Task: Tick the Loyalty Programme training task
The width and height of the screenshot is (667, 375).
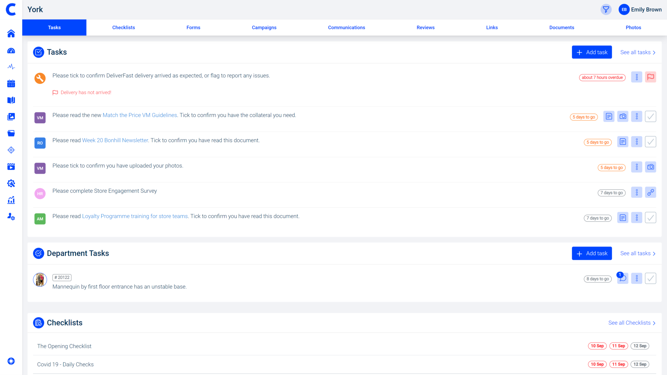Action: (x=650, y=218)
